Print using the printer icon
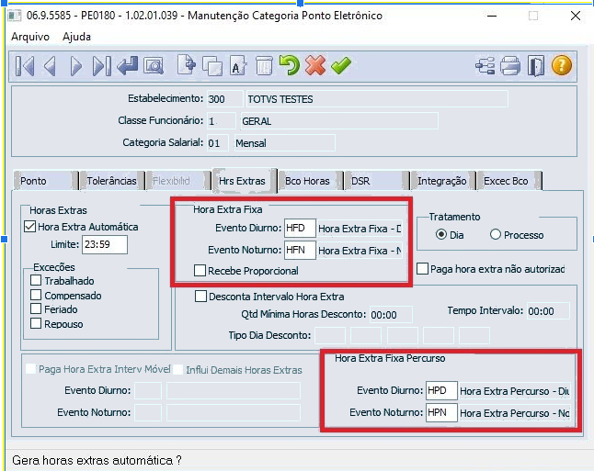594x471 pixels. click(510, 66)
